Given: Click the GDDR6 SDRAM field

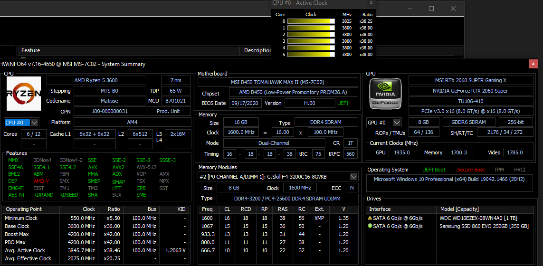Looking at the screenshot, I should pyautogui.click(x=468, y=122).
